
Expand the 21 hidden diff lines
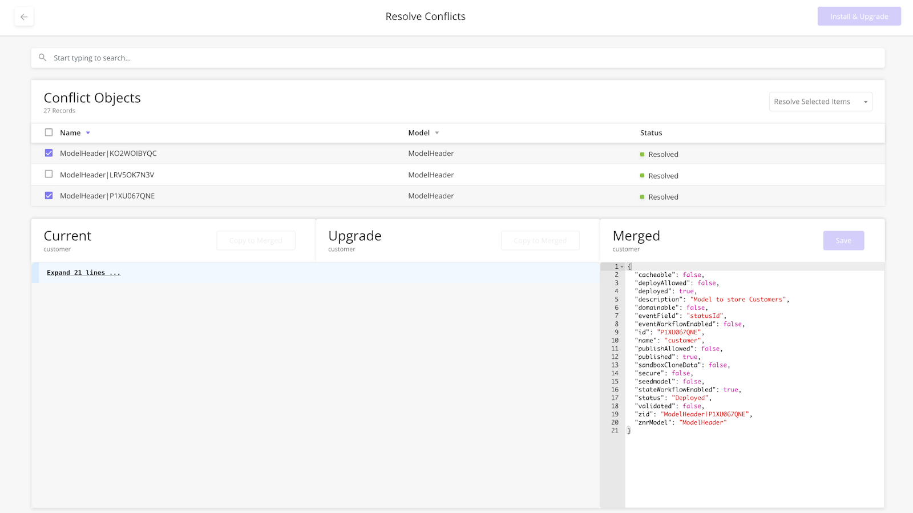(x=83, y=273)
